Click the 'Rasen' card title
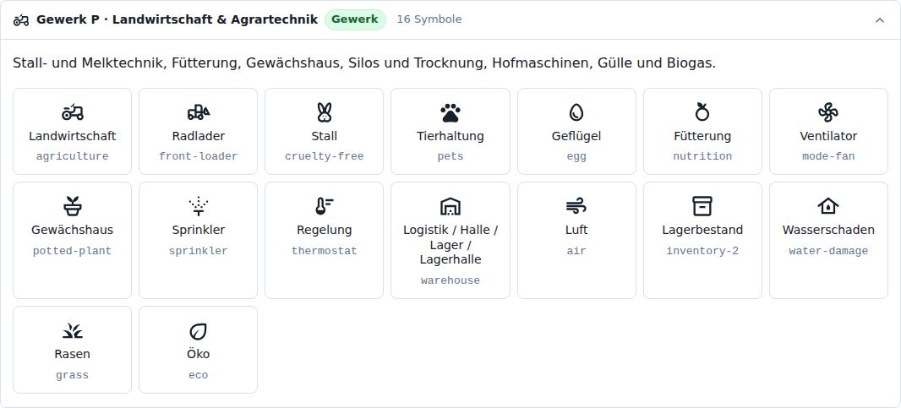The width and height of the screenshot is (901, 408). pyautogui.click(x=73, y=354)
